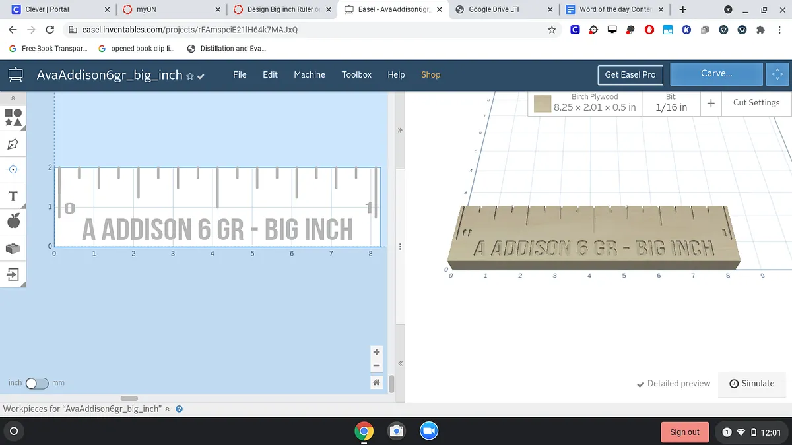Expand the Workpieces panel chevron

tap(168, 409)
